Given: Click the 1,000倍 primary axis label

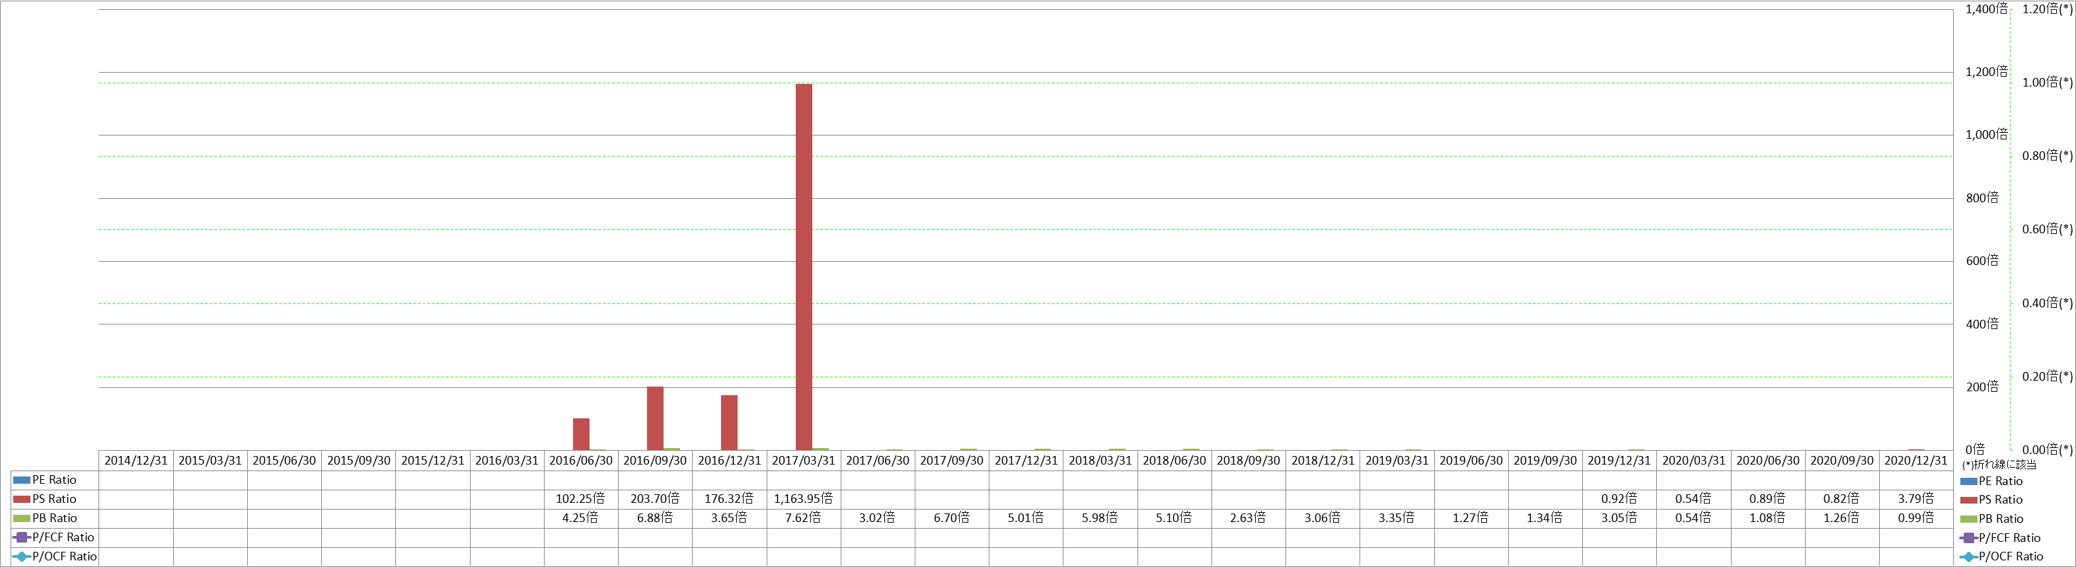Looking at the screenshot, I should [1985, 135].
